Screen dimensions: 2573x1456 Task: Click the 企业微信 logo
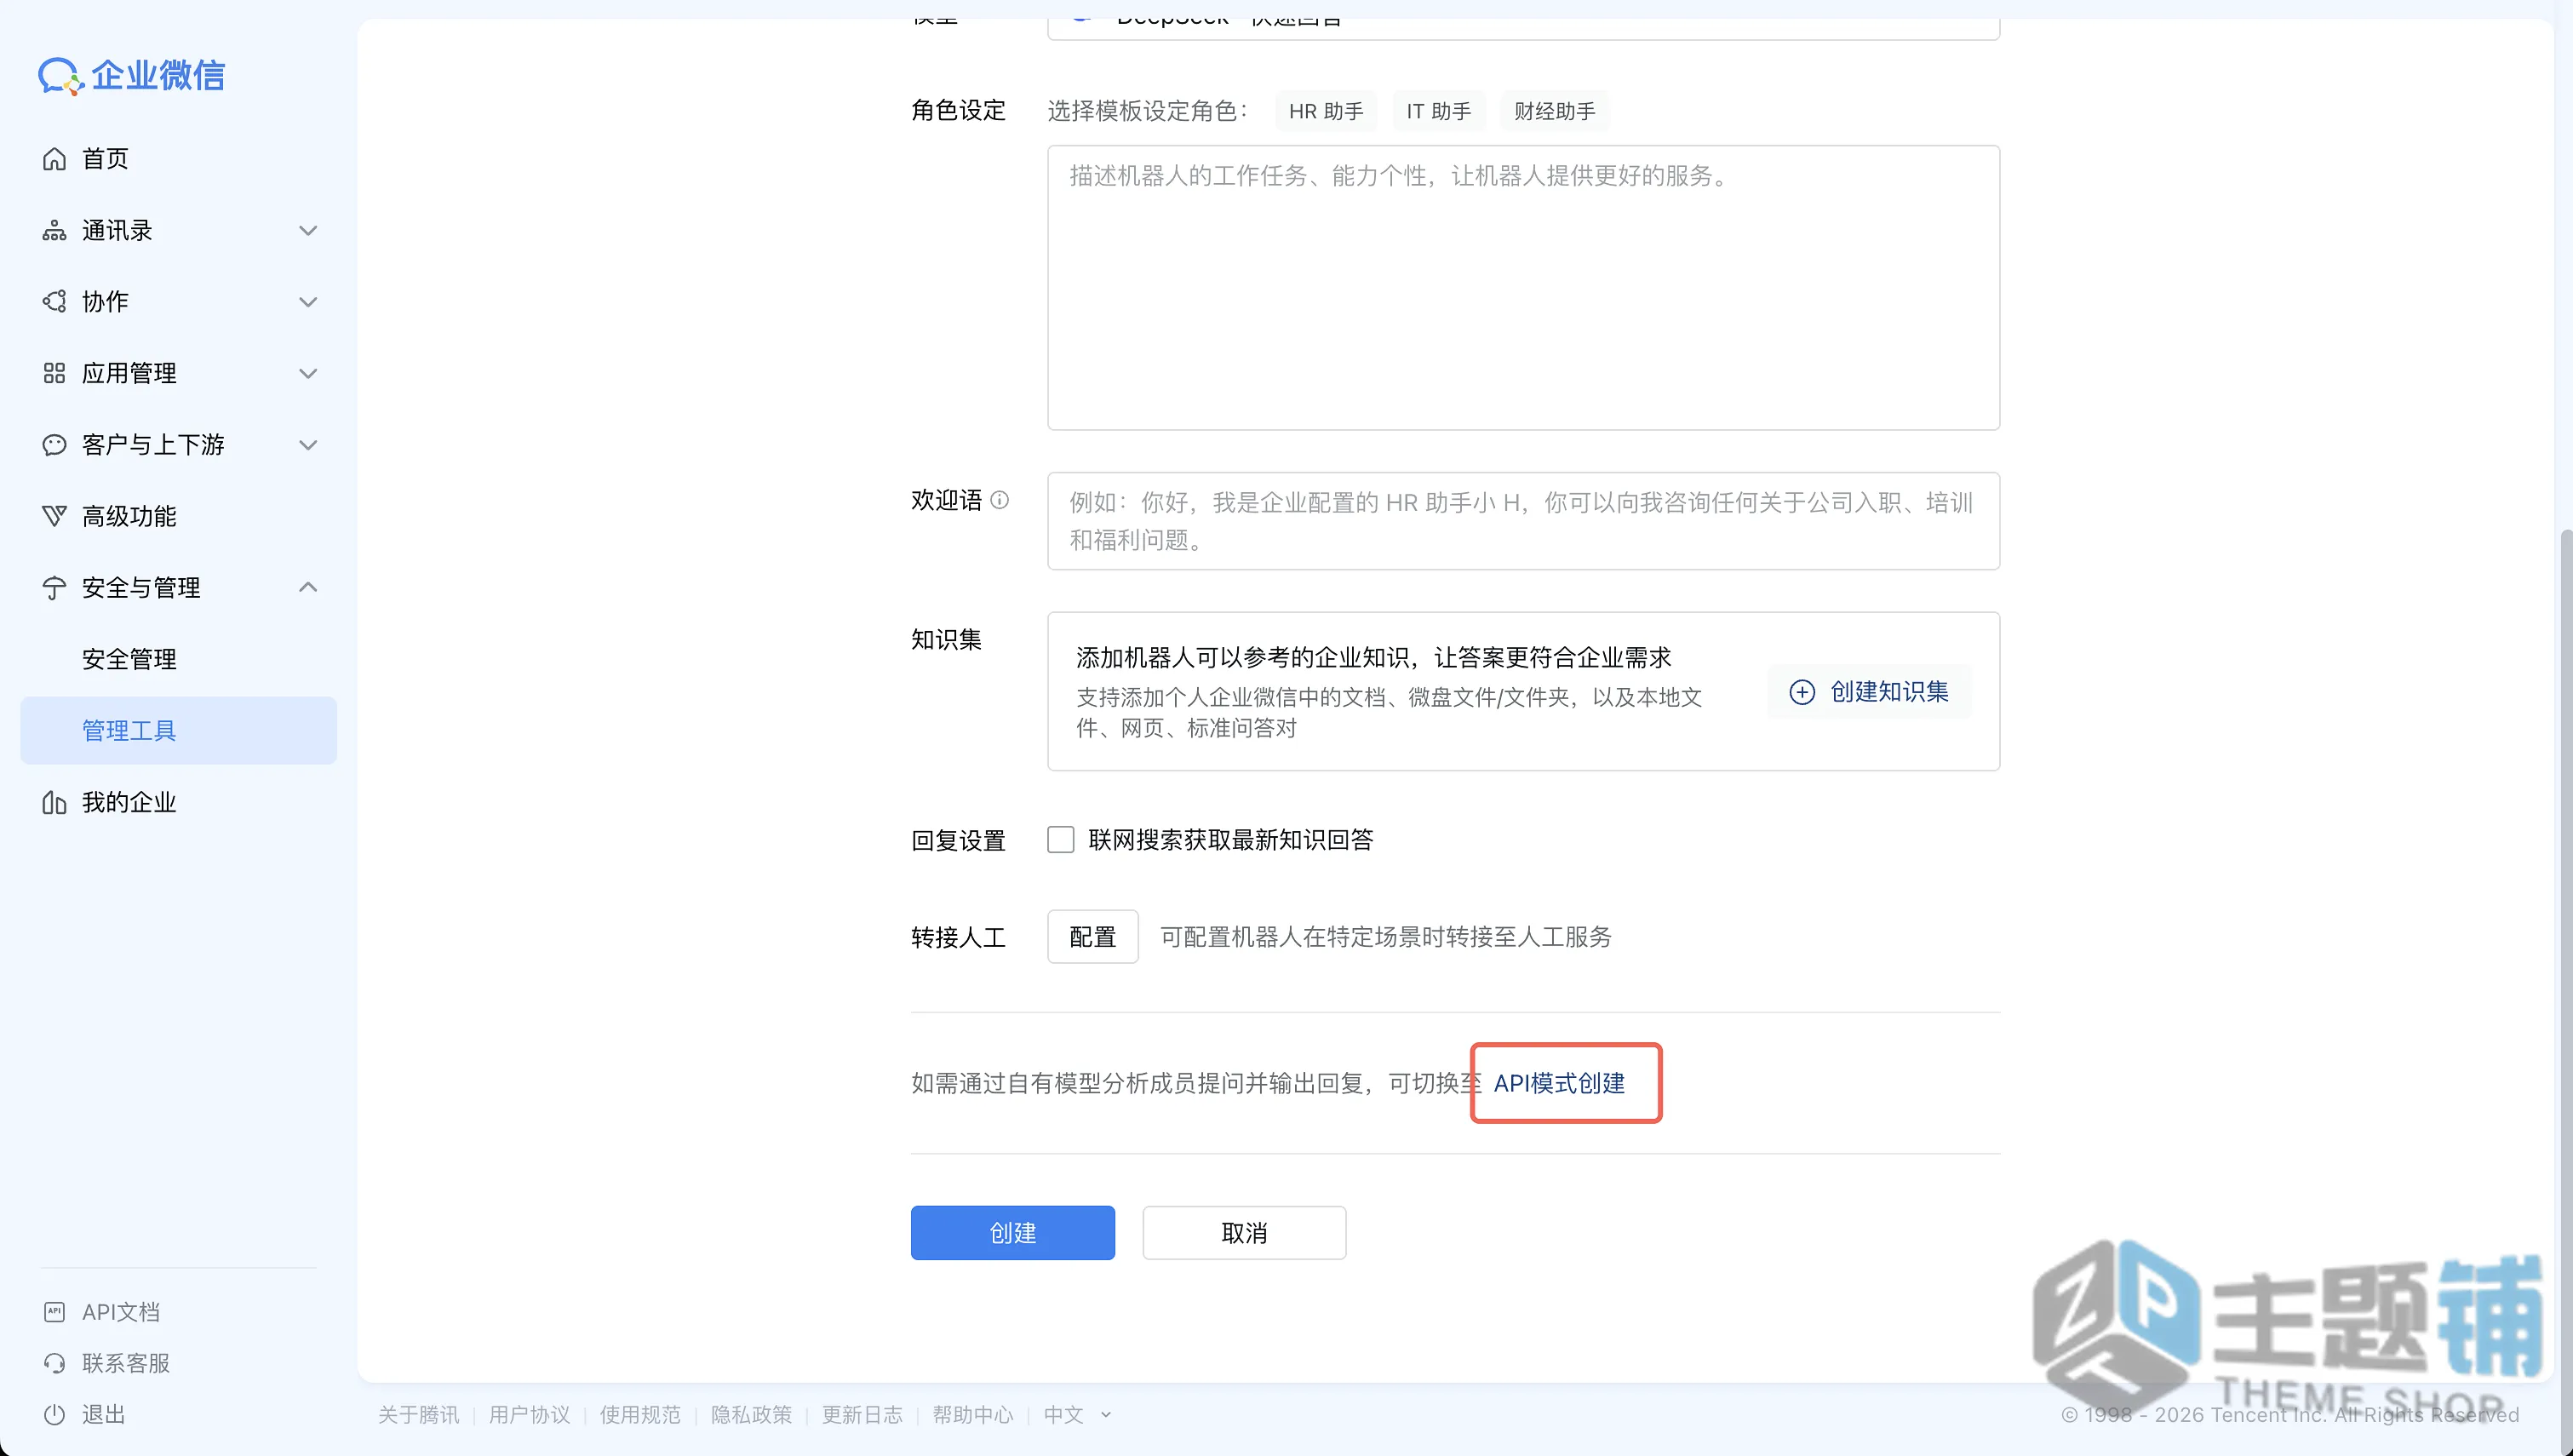(x=132, y=76)
